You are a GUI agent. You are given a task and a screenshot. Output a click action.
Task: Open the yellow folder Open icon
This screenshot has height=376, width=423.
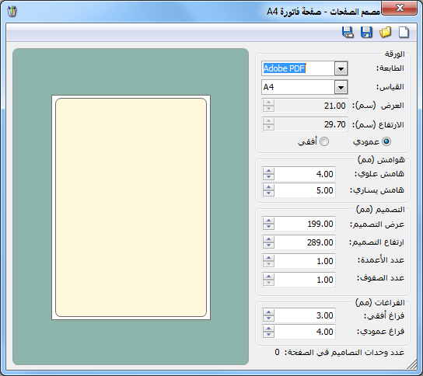click(385, 33)
